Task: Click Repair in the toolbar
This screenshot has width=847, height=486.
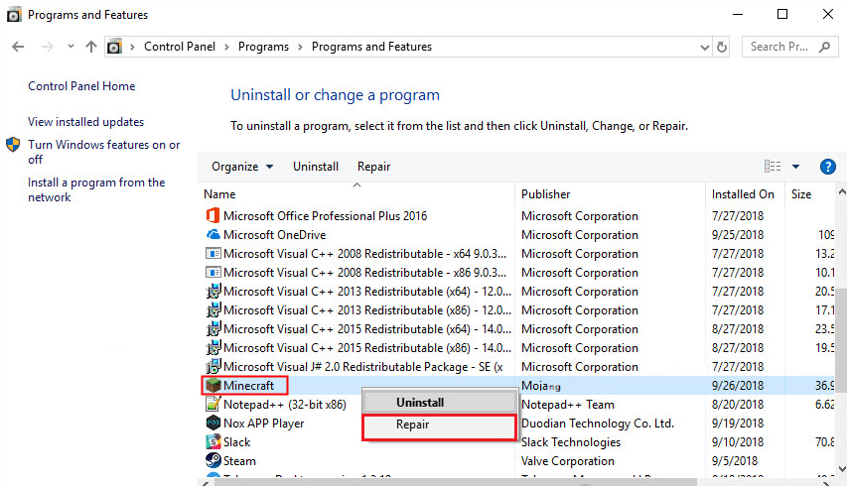Action: coord(373,167)
